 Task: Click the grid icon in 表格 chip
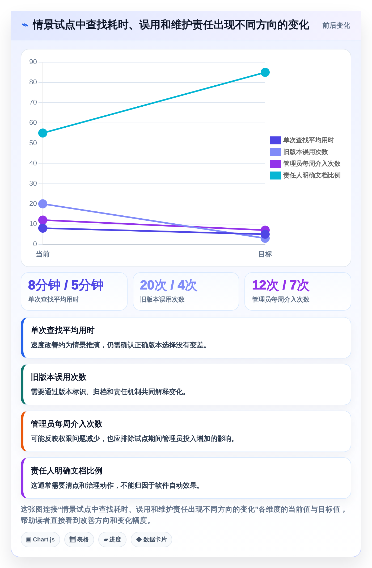coord(73,540)
